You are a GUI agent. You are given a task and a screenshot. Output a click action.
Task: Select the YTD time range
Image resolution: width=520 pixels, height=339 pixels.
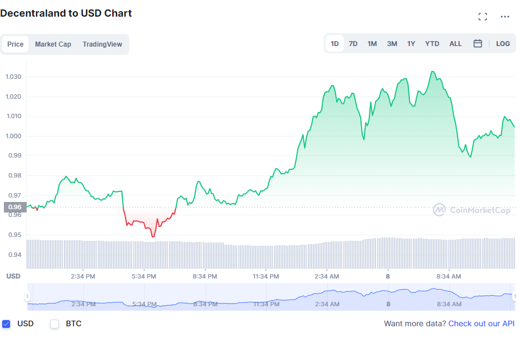432,44
